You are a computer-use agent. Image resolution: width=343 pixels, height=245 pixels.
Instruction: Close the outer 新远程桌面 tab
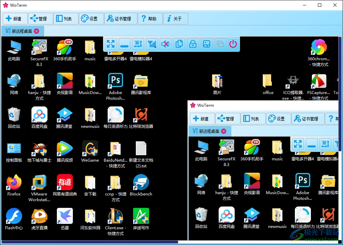point(36,31)
